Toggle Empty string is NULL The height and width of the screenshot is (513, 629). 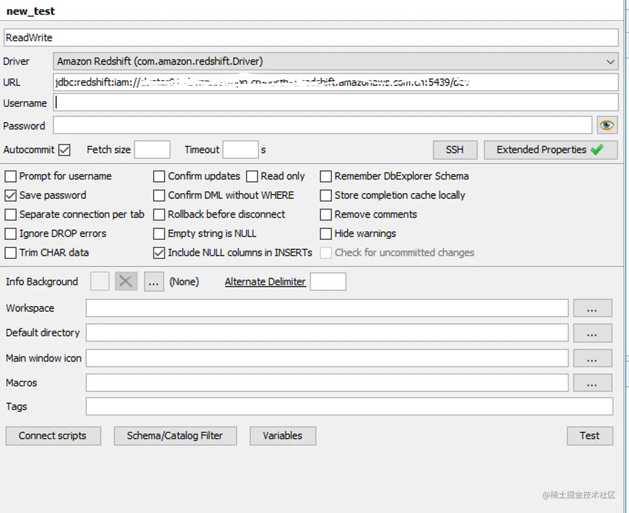[159, 234]
